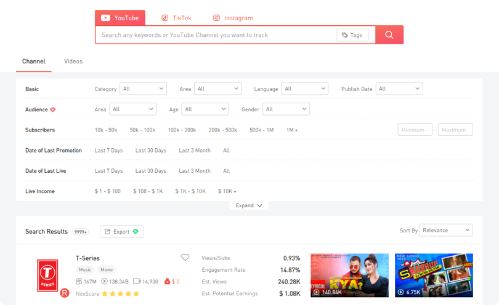Open the Tags selector button

coord(352,35)
